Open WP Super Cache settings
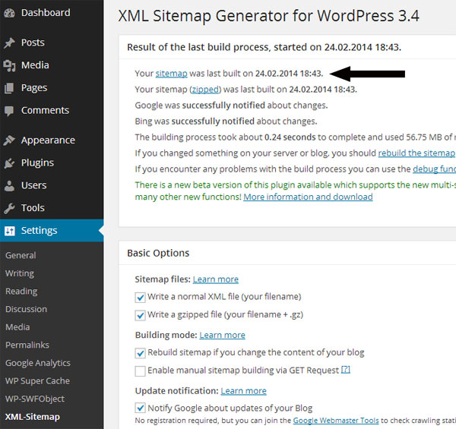 point(37,380)
